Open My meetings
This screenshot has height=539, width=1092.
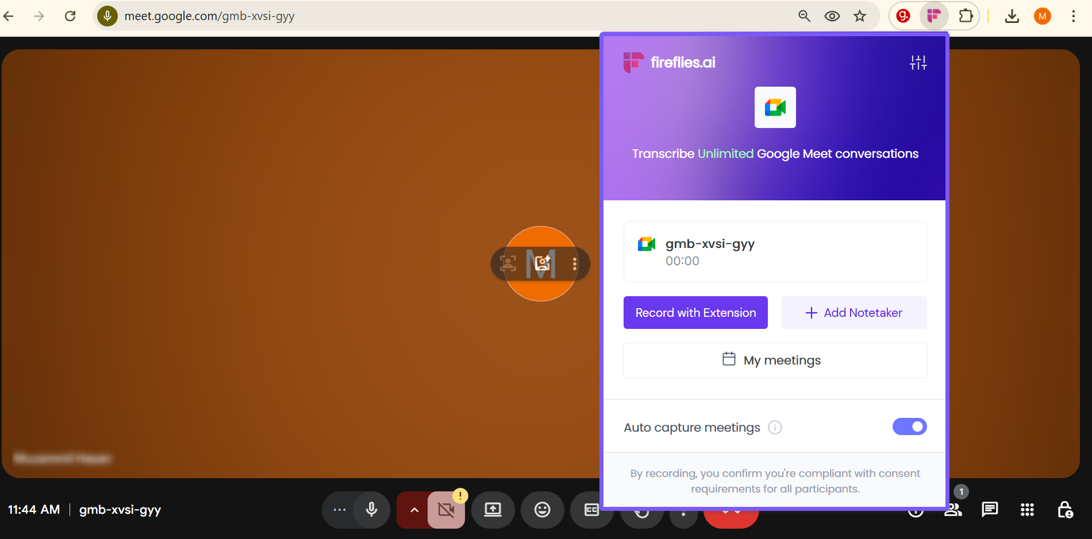click(x=775, y=360)
